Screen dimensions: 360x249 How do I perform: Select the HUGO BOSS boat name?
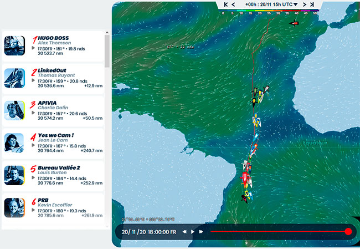53,38
